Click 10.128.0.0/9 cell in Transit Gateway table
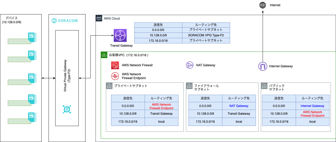Image resolution: width=336 pixels, height=142 pixels. pyautogui.click(x=158, y=35)
